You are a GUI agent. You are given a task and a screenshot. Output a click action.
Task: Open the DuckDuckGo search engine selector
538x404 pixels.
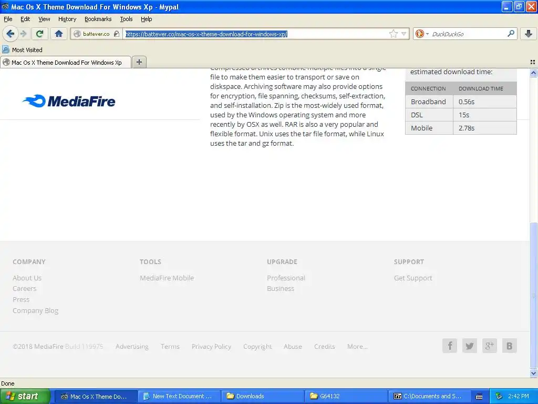point(421,34)
